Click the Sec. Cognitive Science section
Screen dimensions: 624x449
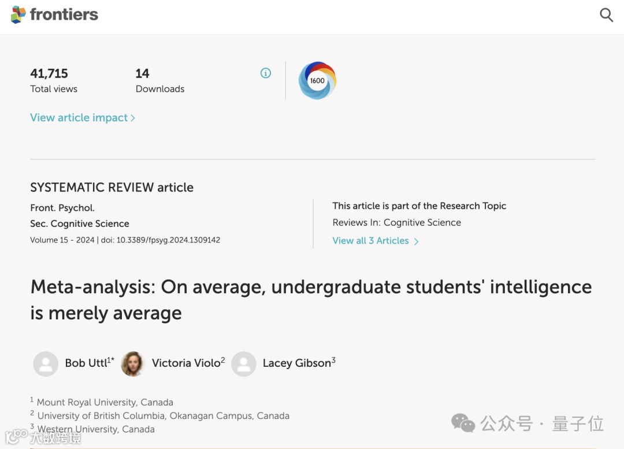[80, 223]
